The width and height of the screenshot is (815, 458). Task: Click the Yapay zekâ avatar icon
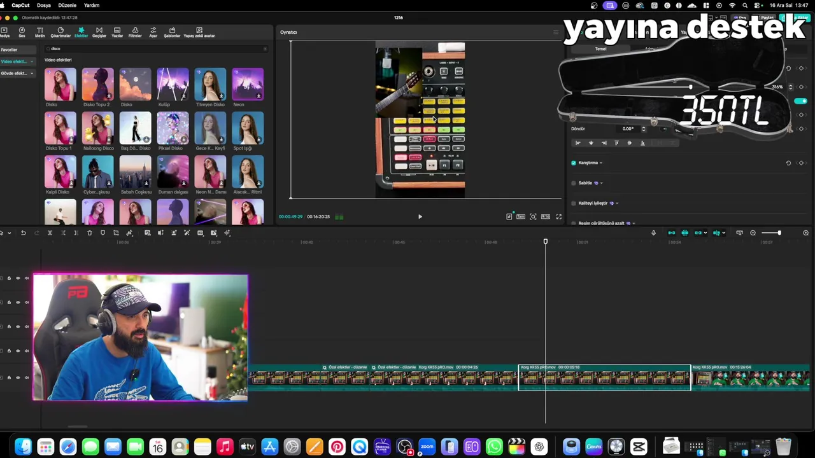point(199,32)
